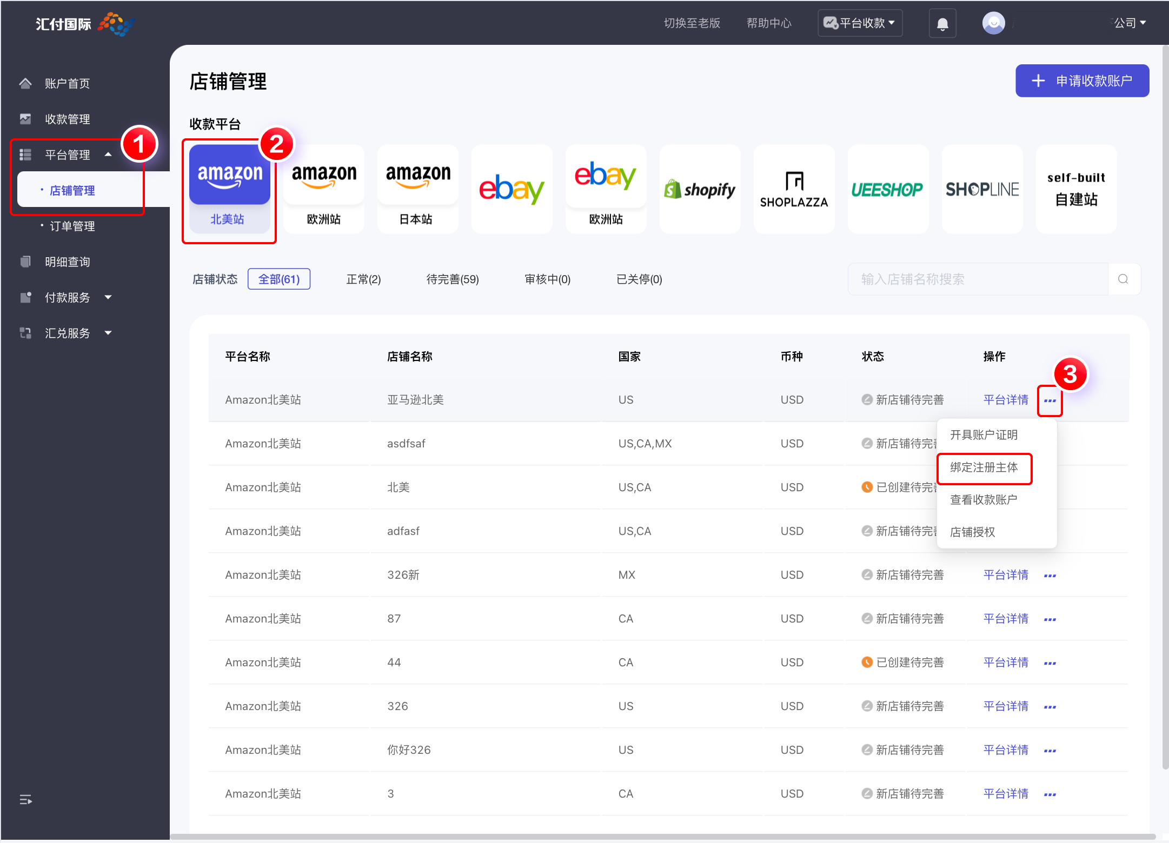Viewport: 1169px width, 843px height.
Task: Click 已创建待完善 status for store 44
Action: point(903,663)
